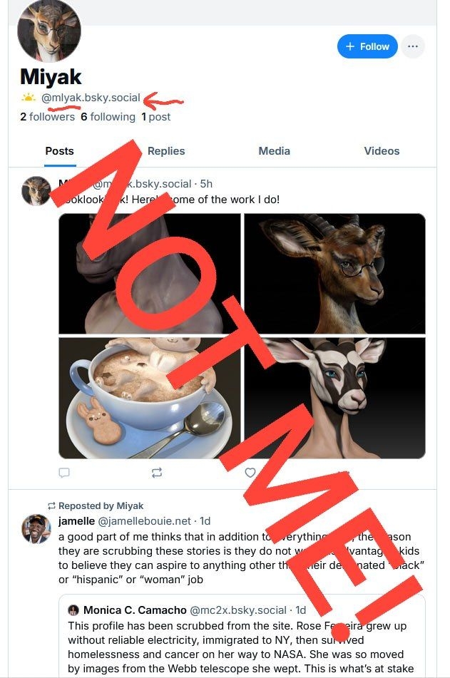
Task: Click the small Miyak avatar beside the post
Action: point(36,191)
